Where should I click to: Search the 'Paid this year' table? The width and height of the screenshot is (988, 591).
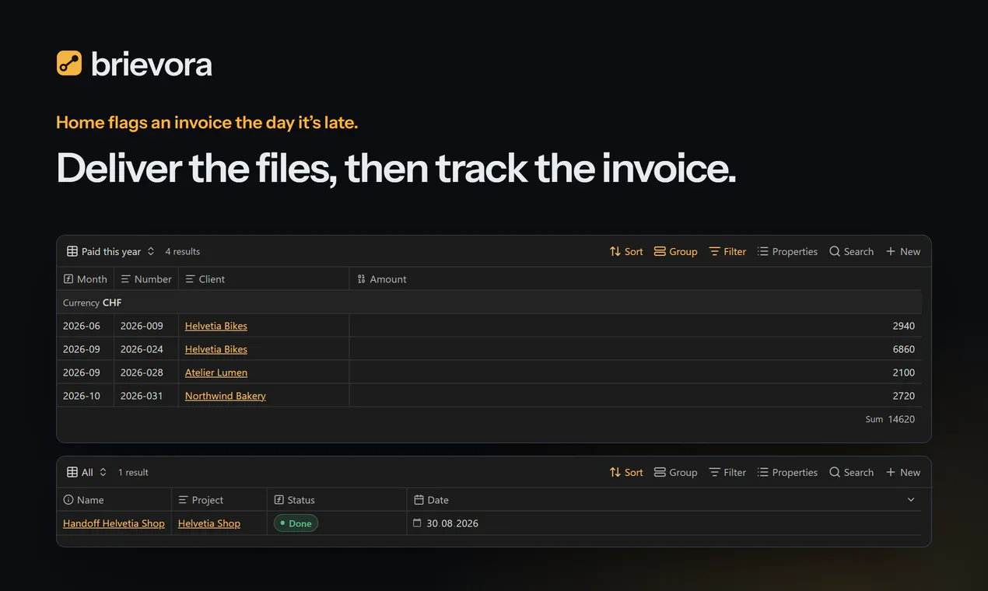pyautogui.click(x=851, y=252)
